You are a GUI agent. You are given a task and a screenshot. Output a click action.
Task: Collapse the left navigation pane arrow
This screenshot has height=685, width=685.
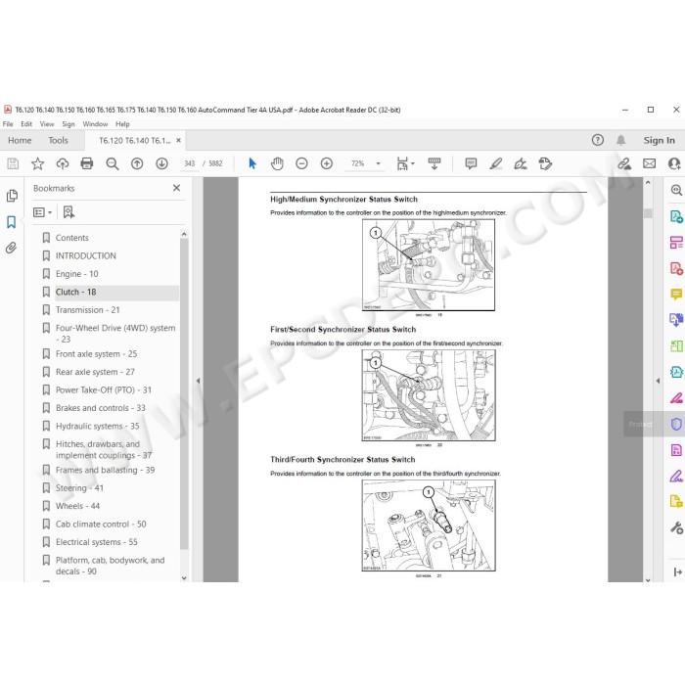pyautogui.click(x=198, y=381)
